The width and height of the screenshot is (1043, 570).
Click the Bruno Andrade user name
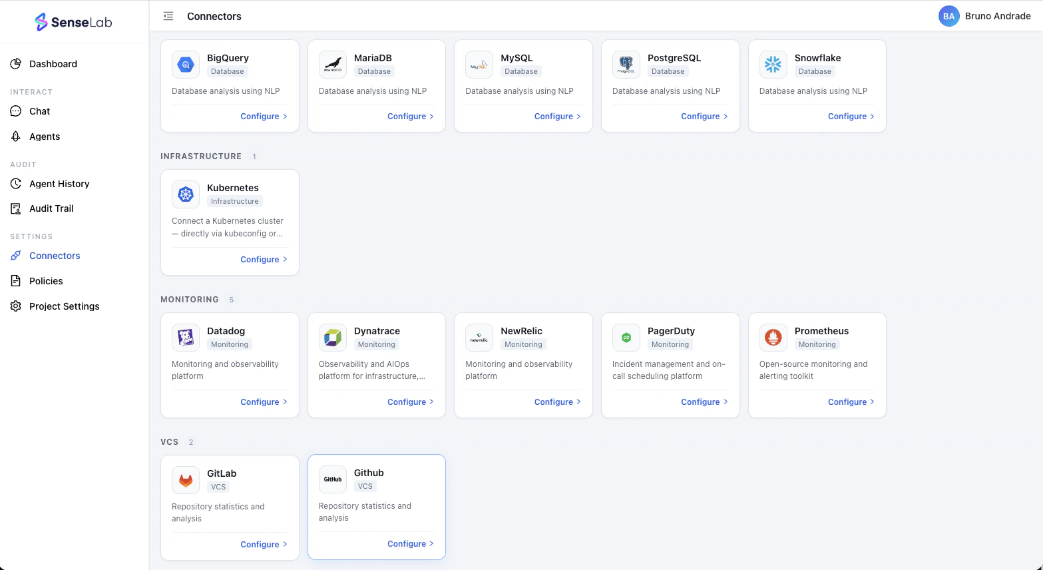[x=998, y=16]
